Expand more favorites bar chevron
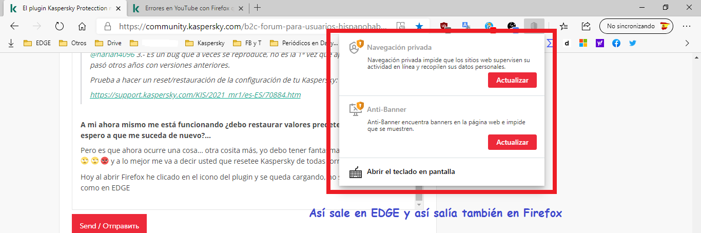 point(687,43)
